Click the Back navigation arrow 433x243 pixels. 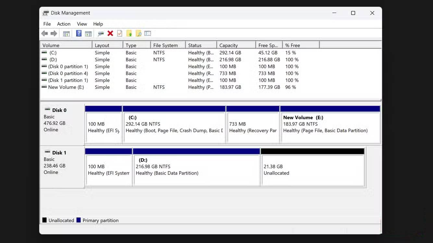(44, 33)
